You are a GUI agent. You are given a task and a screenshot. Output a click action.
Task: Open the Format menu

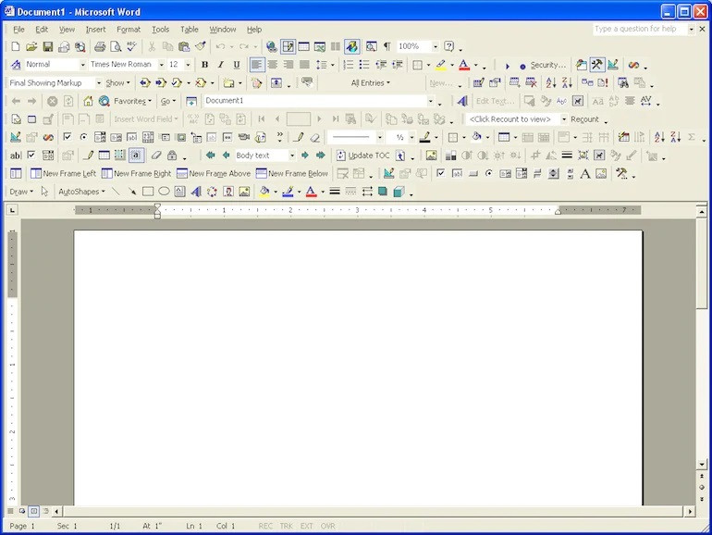click(129, 30)
